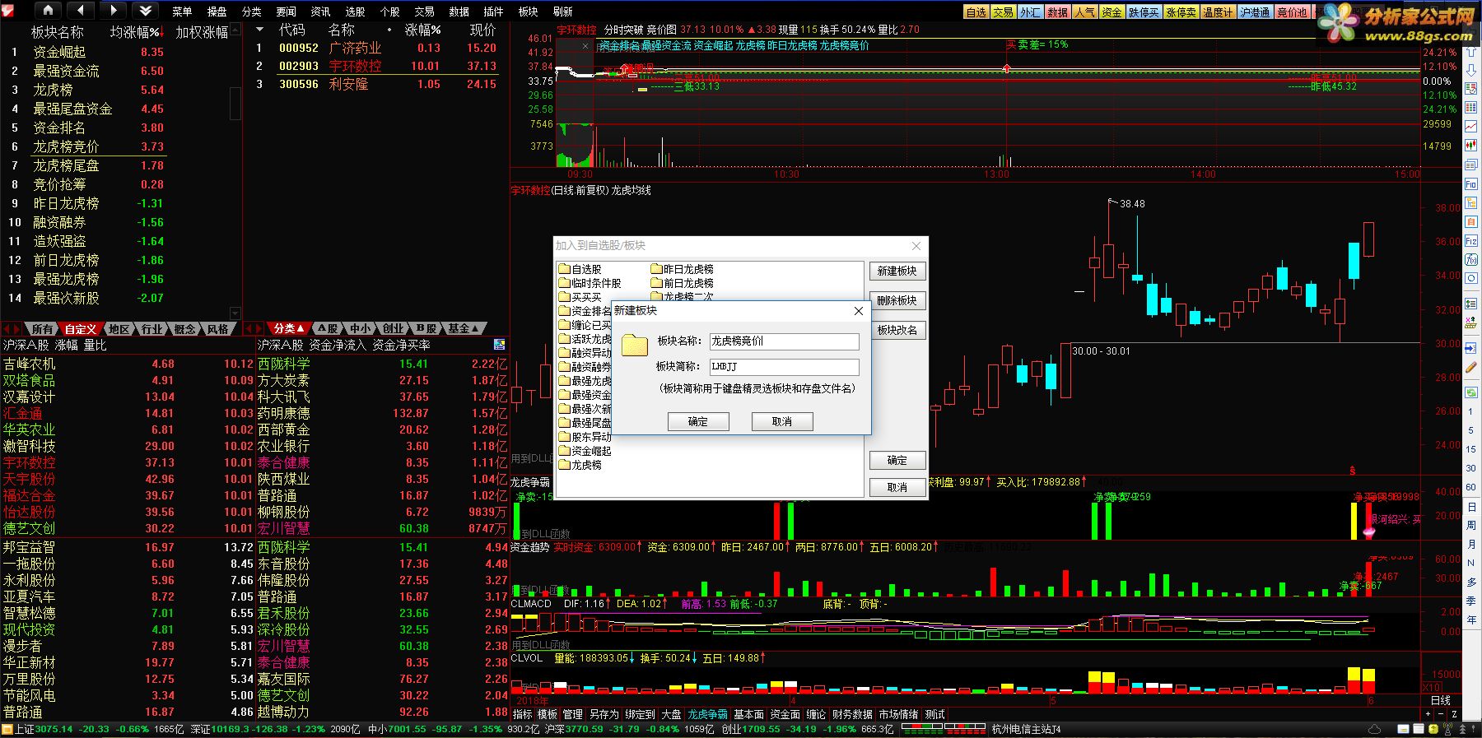
Task: Click the 日线 period label
Action: [x=1441, y=700]
